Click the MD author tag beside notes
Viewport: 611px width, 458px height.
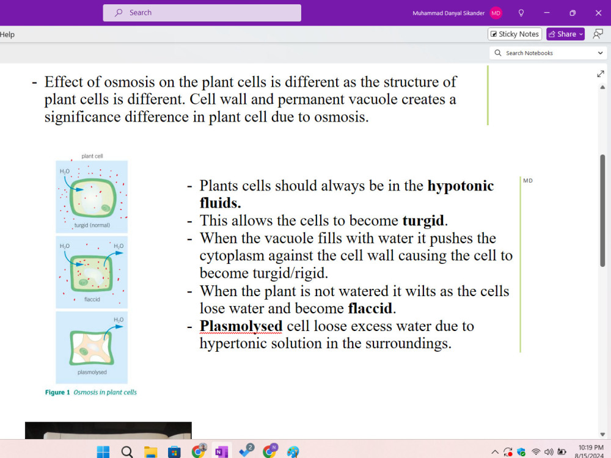click(x=528, y=180)
